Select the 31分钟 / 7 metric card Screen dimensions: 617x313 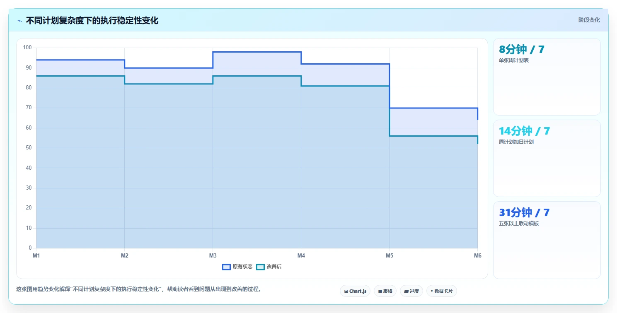pos(547,240)
